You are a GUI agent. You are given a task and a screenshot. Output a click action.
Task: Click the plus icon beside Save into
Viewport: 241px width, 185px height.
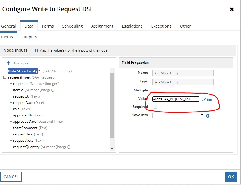pos(208,116)
